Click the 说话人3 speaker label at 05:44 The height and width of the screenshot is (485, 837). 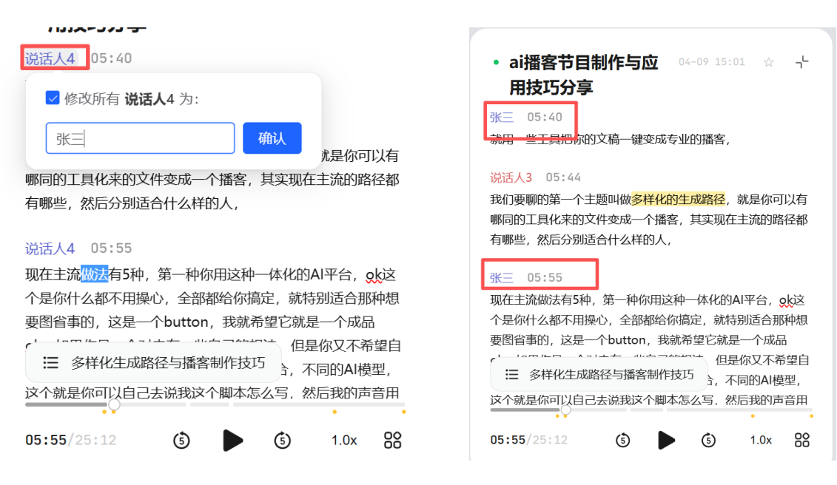point(511,177)
